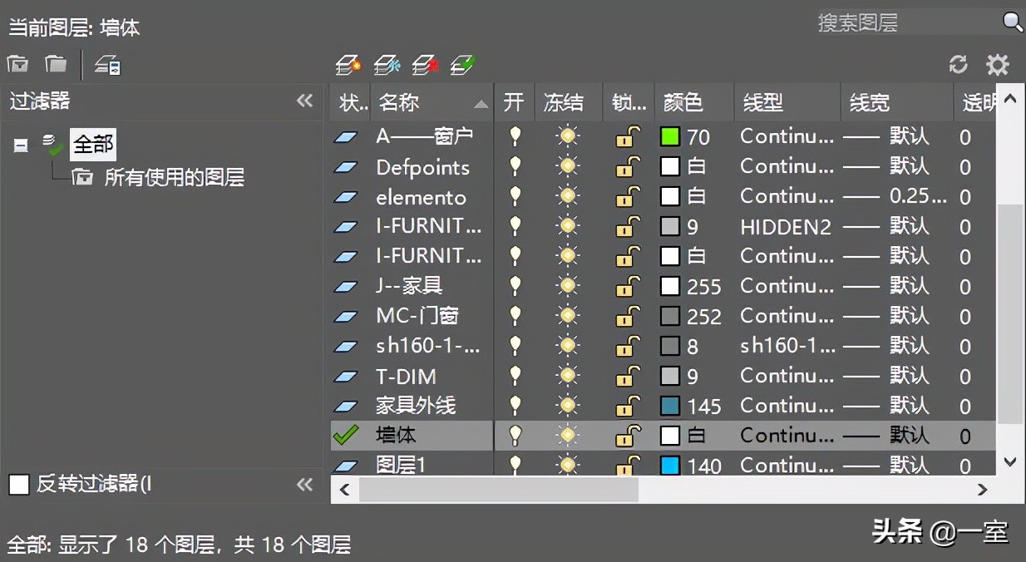Open the new property filter dialog

[x=17, y=64]
